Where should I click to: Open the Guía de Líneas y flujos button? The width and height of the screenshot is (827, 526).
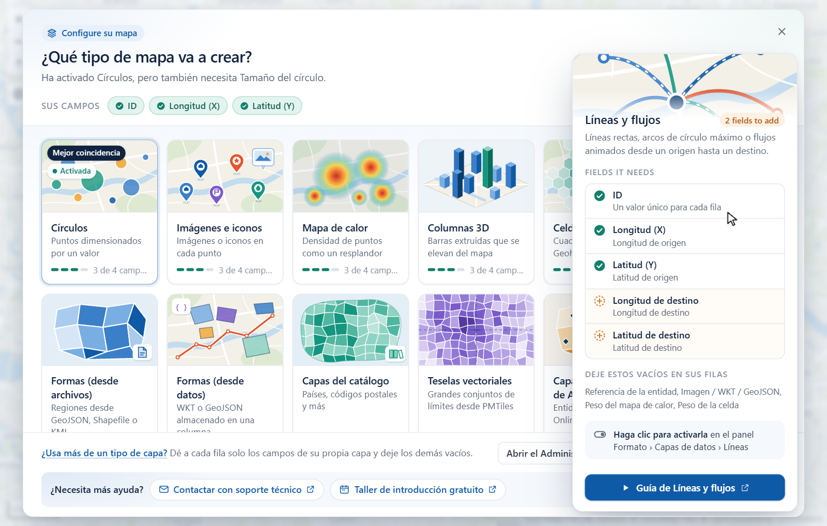(685, 488)
